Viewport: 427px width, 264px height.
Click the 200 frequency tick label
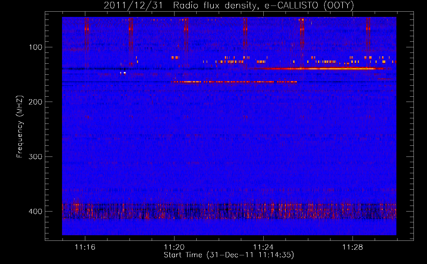36,102
